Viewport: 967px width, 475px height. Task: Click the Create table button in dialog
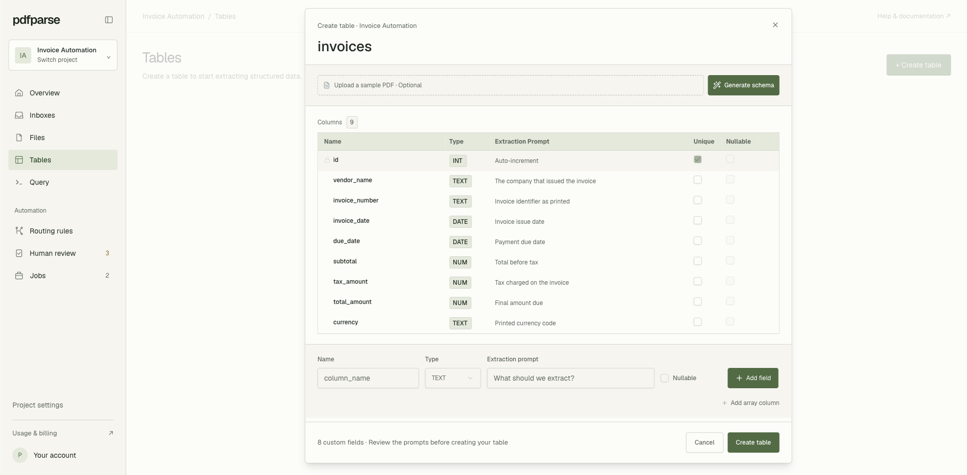pos(753,443)
